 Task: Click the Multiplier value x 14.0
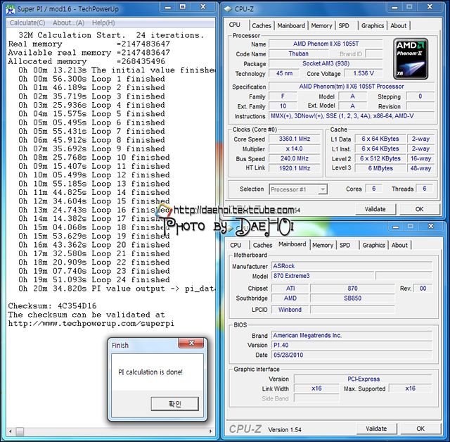coord(295,149)
